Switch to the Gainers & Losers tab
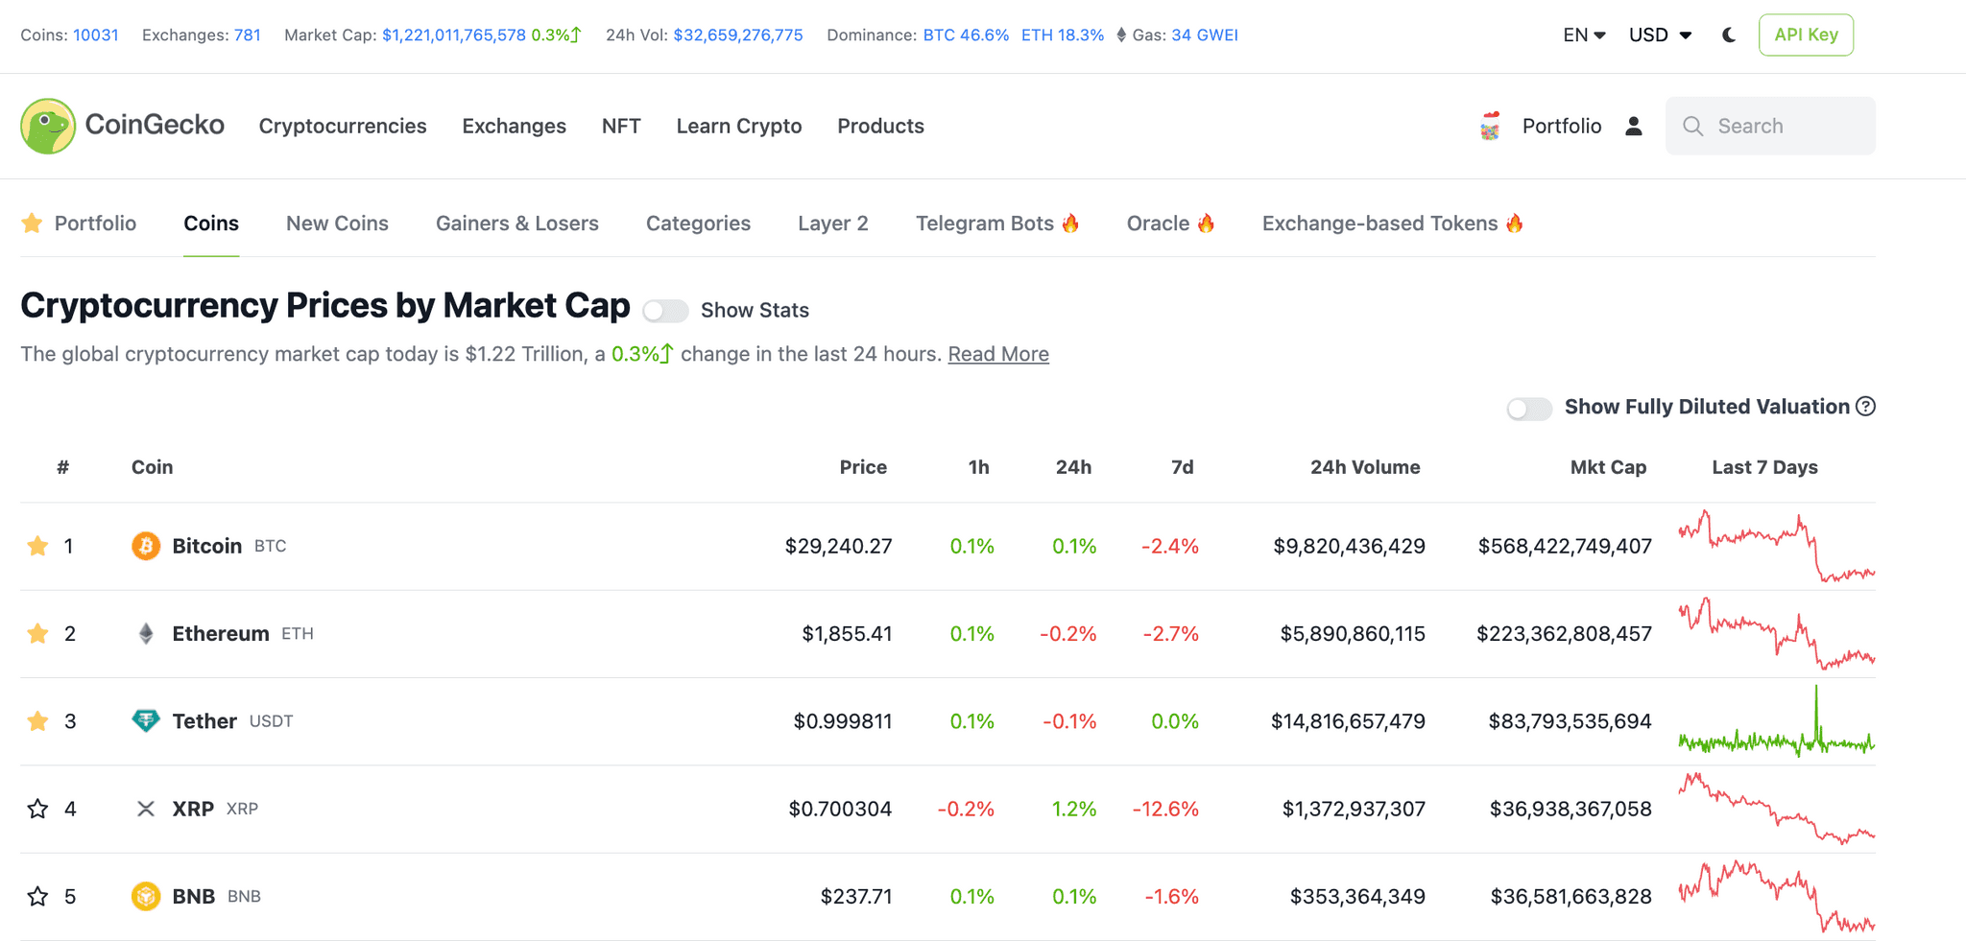 [517, 223]
